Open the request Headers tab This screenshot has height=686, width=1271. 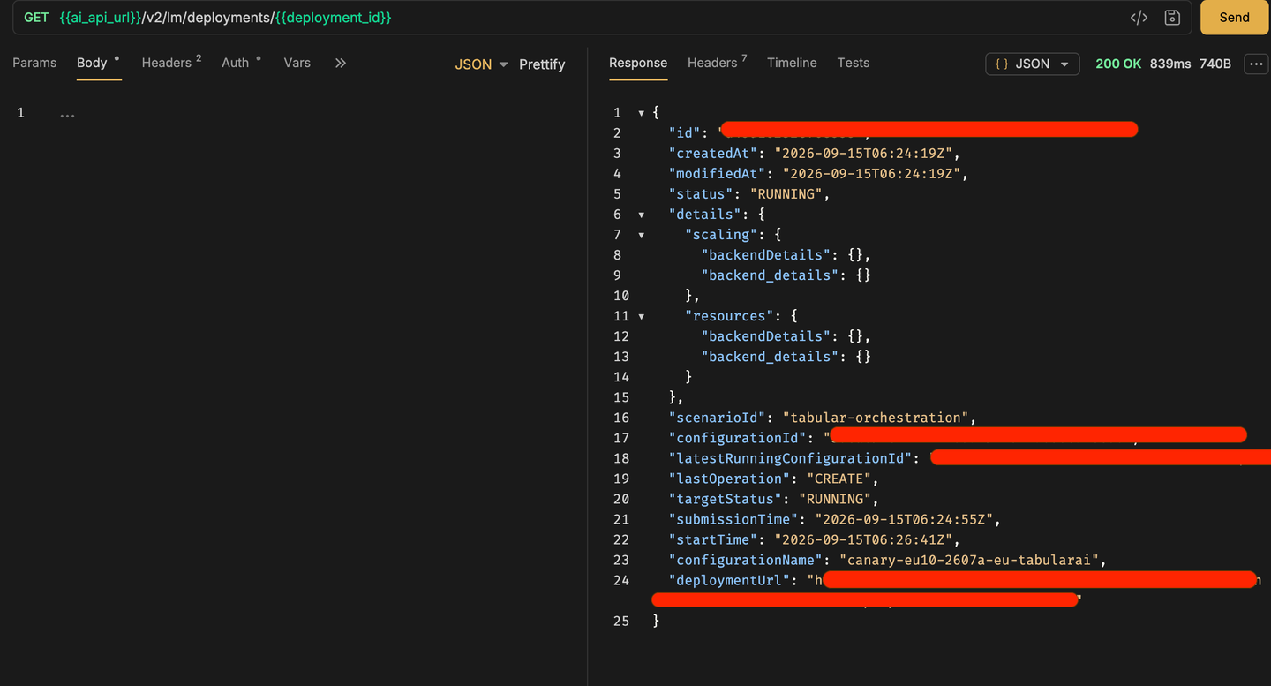171,63
